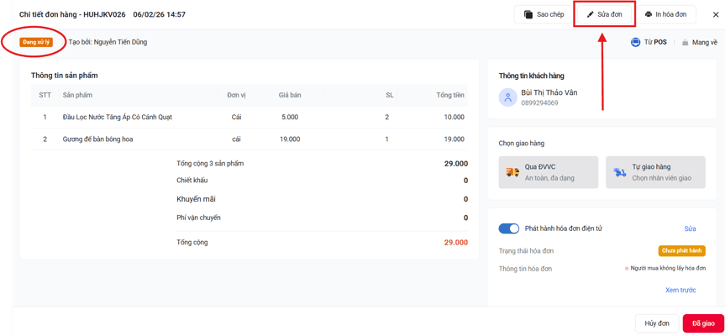This screenshot has height=336, width=725.
Task: Click the Chưa phát hành status badge
Action: point(682,251)
